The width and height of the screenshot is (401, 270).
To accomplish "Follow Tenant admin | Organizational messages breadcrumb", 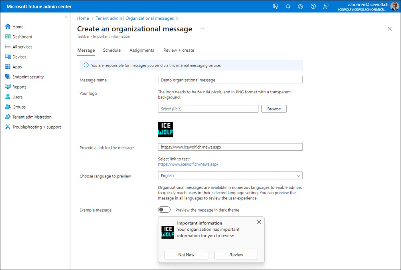I will pos(135,18).
